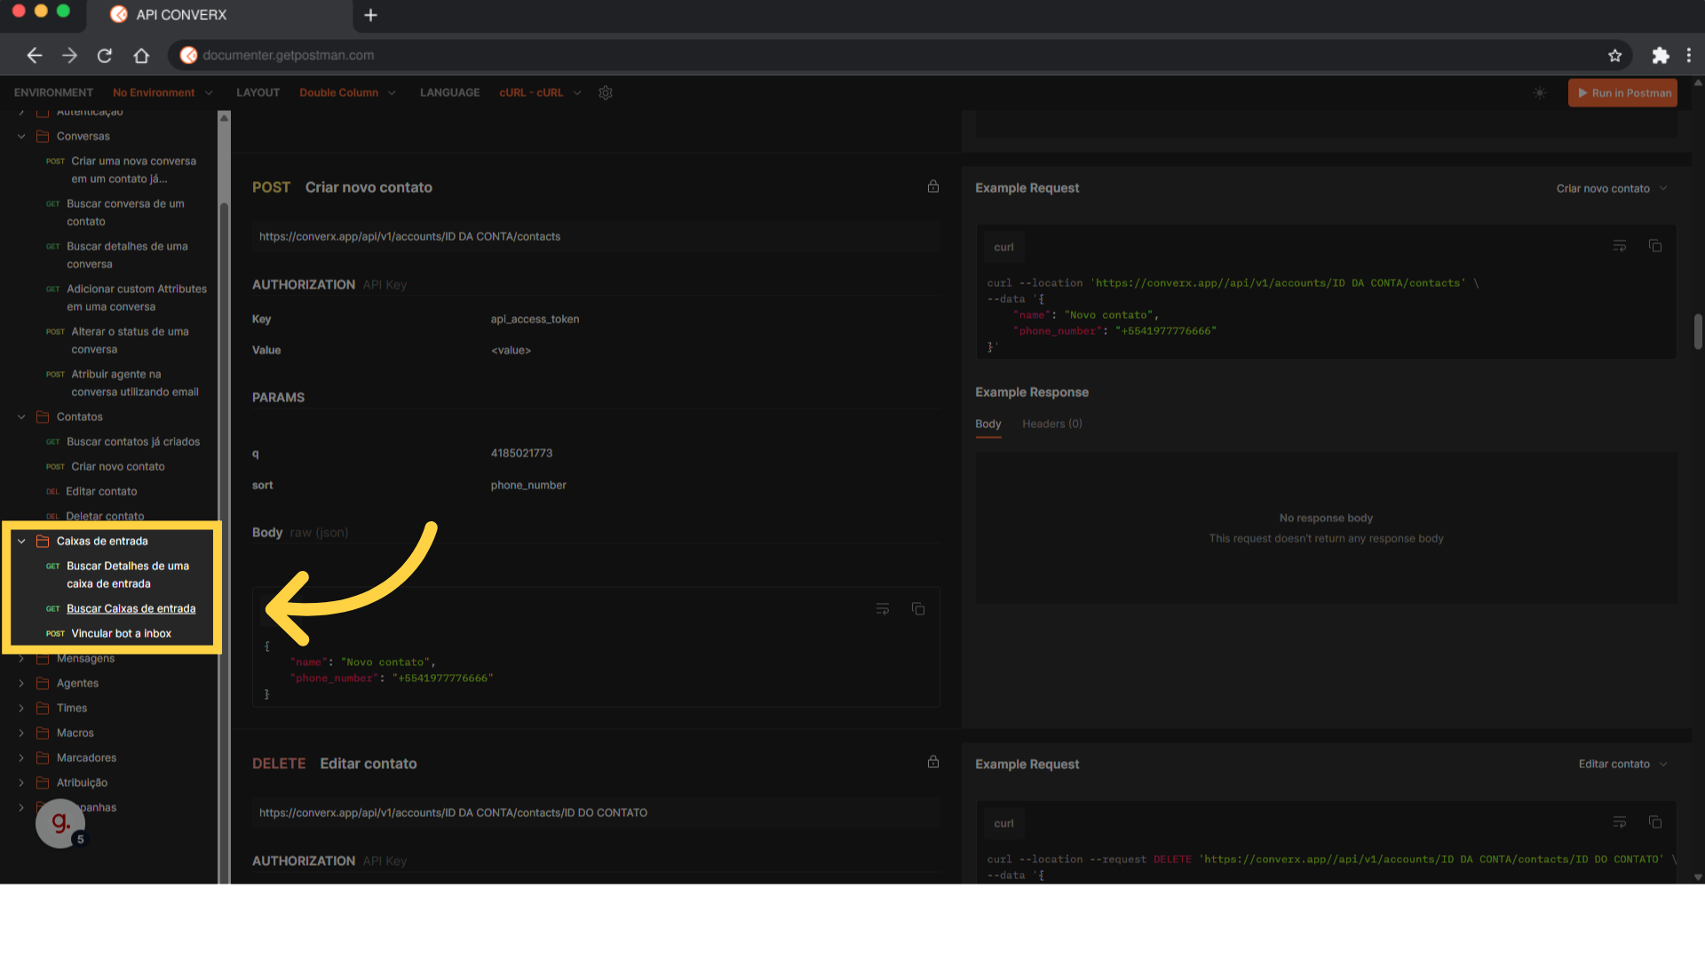This screenshot has width=1705, height=959.
Task: Click the Conversas folder icon
Action: [42, 136]
